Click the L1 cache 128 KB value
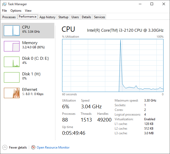The image size is (170, 154). pos(149,124)
